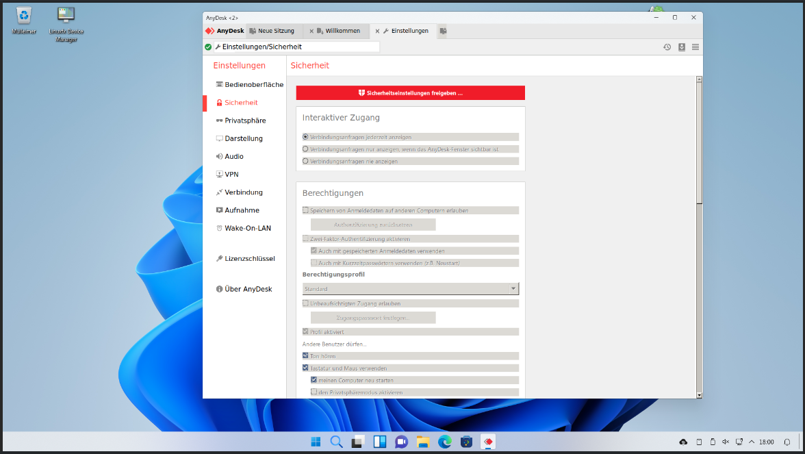This screenshot has height=454, width=805.
Task: Select Verbindungsanfragen jederzeit anzeigen
Action: pos(305,137)
